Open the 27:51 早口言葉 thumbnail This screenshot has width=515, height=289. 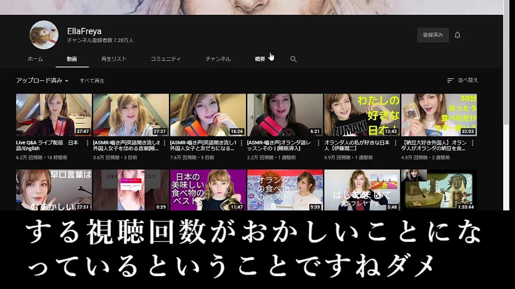click(x=54, y=190)
